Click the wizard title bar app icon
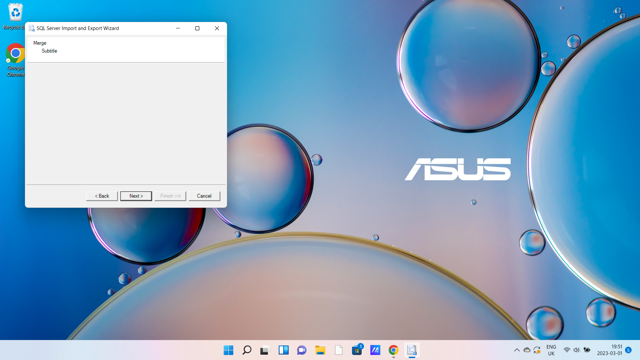 pos(32,28)
